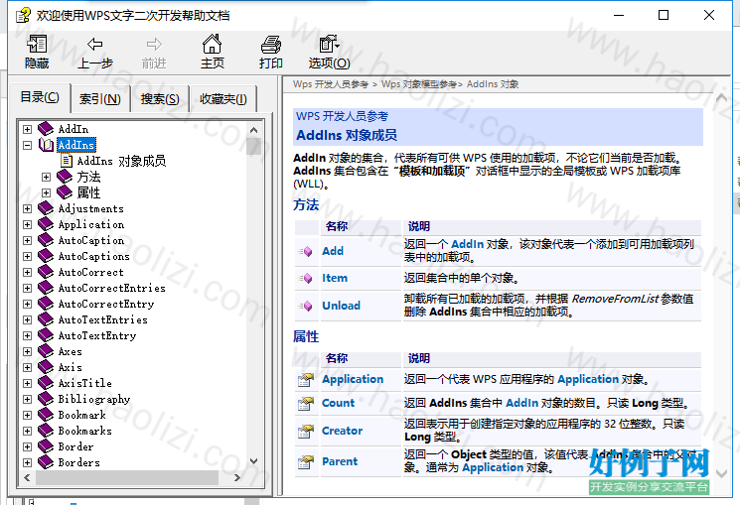Open the Item method link

click(335, 278)
